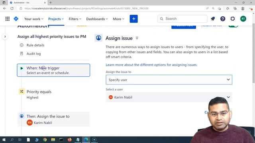This screenshot has height=143, width=255.
Task: Click the browser Back arrow
Action: (4, 8)
